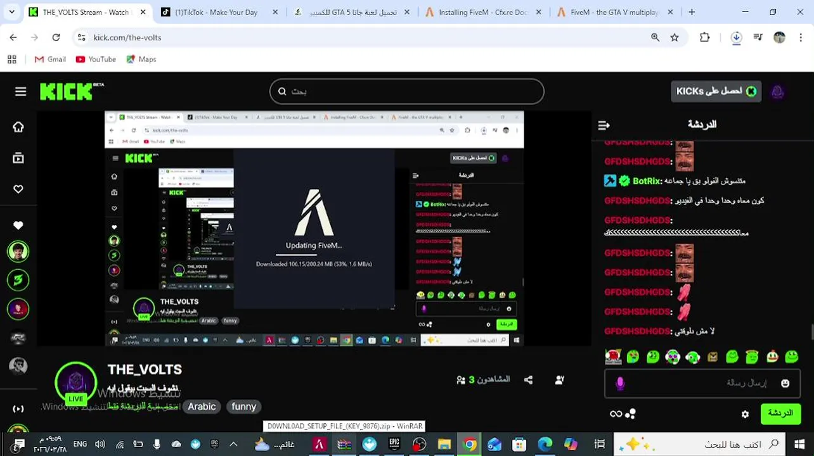Image resolution: width=814 pixels, height=456 pixels.
Task: Open the Chrome apps grid in bookmarks bar
Action: pyautogui.click(x=11, y=59)
